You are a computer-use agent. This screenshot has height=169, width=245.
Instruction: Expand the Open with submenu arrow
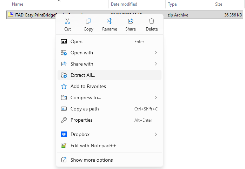pos(156,53)
